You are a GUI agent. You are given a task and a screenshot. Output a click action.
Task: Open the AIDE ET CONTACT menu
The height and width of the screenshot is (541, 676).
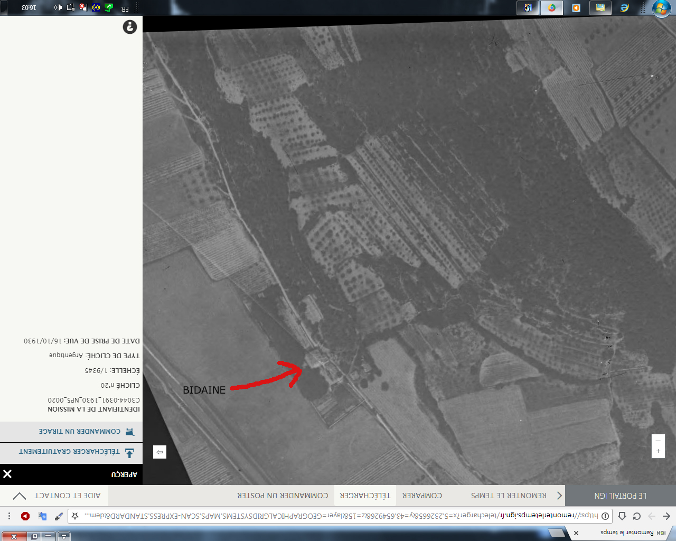point(68,496)
